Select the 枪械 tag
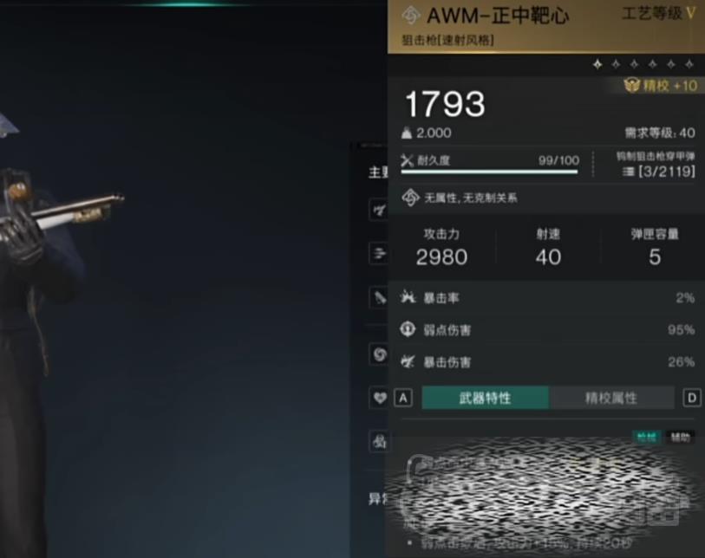Viewport: 705px width, 558px height. click(647, 437)
